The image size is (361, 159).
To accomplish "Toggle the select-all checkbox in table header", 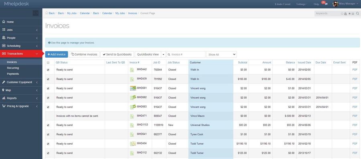I will coord(48,62).
